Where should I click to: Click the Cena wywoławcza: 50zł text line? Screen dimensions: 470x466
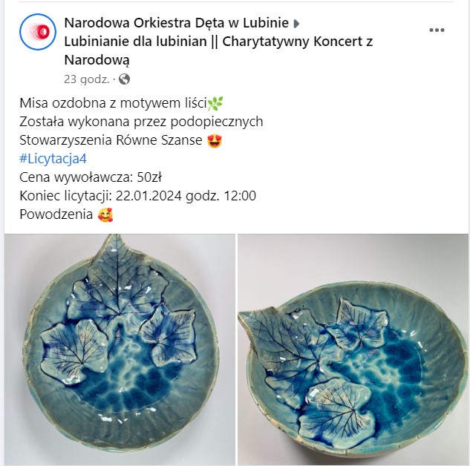coord(91,177)
